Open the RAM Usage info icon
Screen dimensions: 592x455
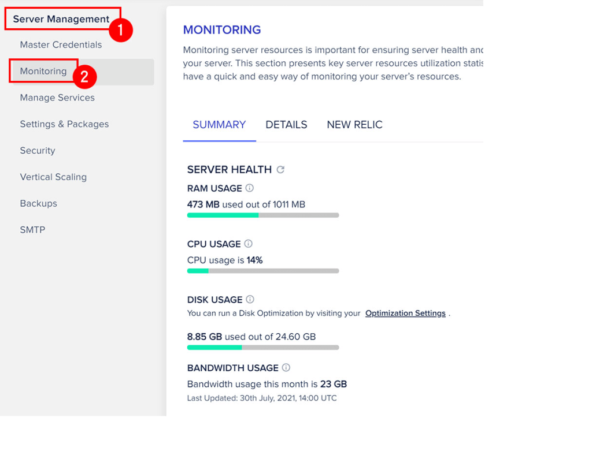tap(250, 188)
